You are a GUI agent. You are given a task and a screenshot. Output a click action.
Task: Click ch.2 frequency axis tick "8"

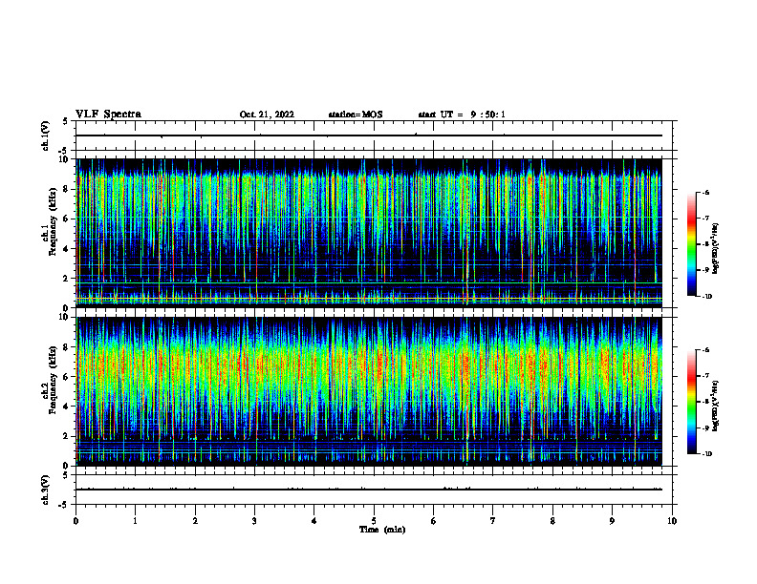click(66, 347)
